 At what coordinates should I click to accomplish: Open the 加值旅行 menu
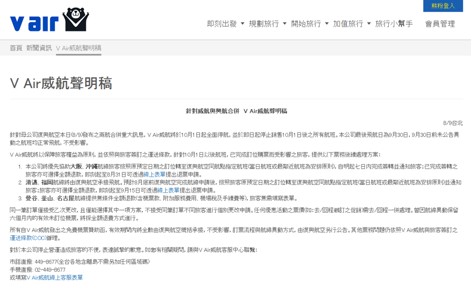(x=348, y=24)
